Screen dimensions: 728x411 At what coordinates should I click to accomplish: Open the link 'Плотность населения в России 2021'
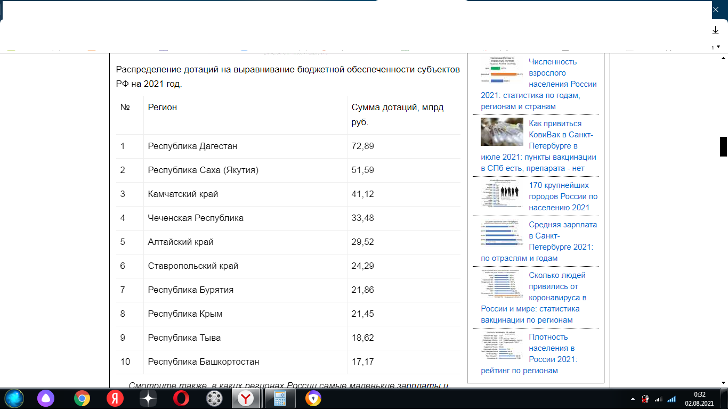tap(529, 354)
